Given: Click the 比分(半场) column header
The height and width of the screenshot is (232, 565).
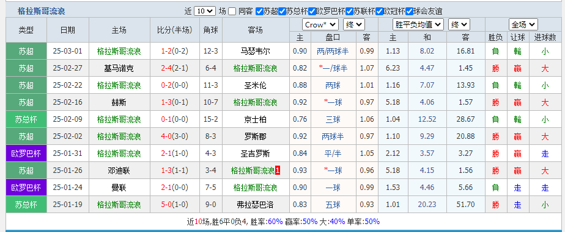Looking at the screenshot, I should pos(175,30).
